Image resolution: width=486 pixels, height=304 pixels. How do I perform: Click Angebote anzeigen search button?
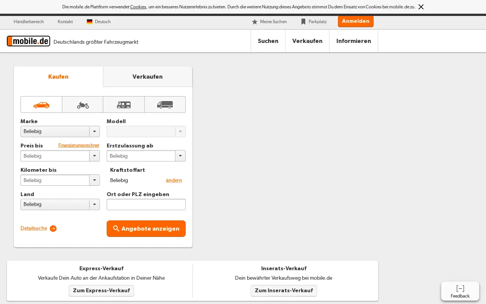pyautogui.click(x=146, y=228)
